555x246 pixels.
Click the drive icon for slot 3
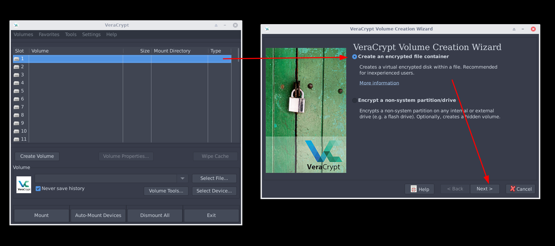[16, 75]
